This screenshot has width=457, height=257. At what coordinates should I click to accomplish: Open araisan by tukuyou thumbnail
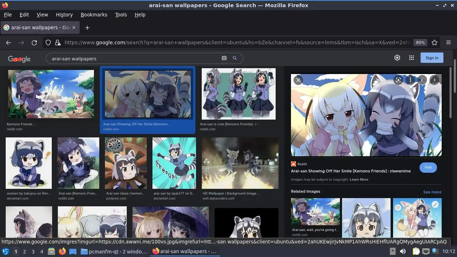click(x=29, y=163)
